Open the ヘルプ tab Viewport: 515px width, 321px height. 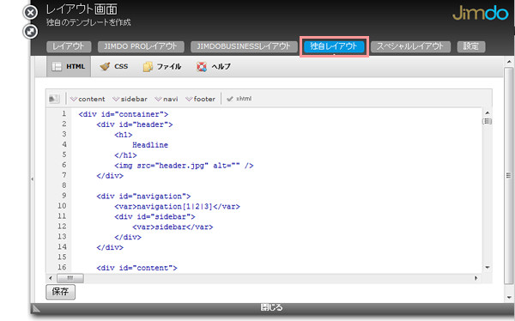click(x=214, y=67)
